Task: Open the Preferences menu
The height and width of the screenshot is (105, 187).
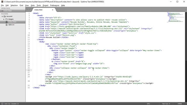Action: coord(55,5)
